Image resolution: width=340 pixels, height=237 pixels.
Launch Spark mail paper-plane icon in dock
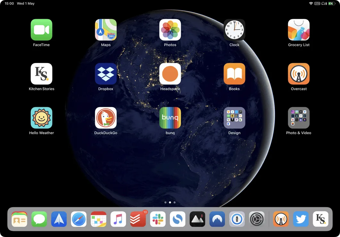tap(59, 219)
